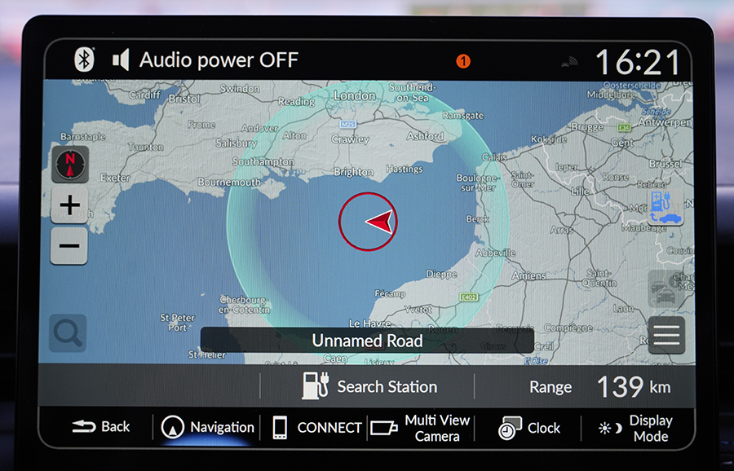
Task: Tap the Range 139 km readout
Action: pyautogui.click(x=600, y=387)
